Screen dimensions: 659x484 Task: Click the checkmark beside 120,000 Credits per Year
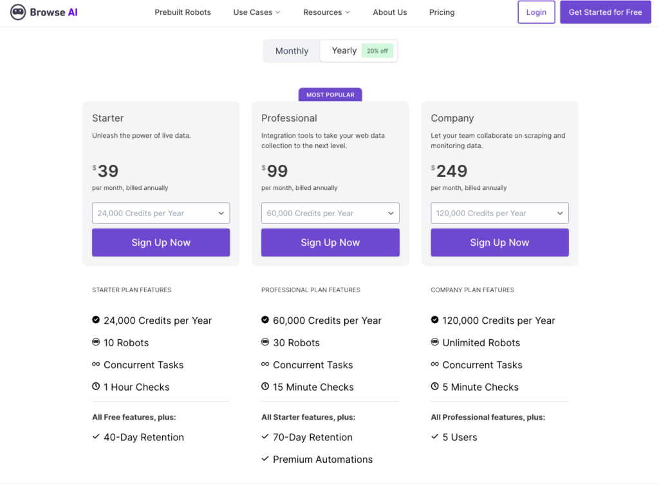434,320
